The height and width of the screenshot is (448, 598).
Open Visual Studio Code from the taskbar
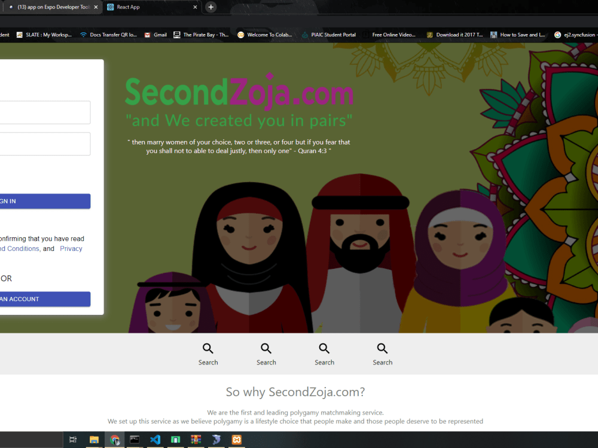pyautogui.click(x=155, y=440)
